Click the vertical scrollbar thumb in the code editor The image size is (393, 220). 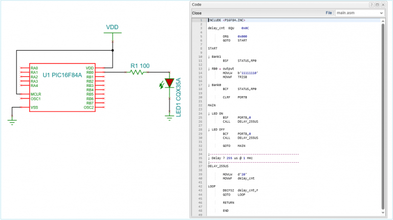(383, 116)
